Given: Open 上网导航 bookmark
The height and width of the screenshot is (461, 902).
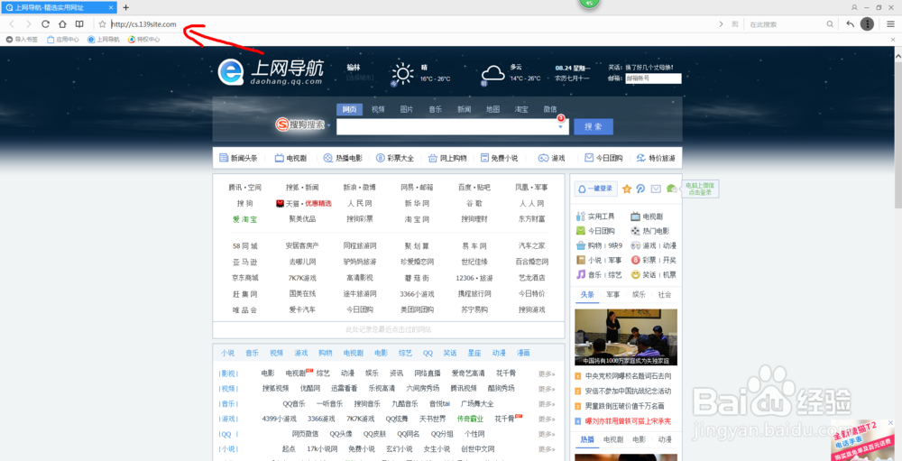Looking at the screenshot, I should pos(103,39).
